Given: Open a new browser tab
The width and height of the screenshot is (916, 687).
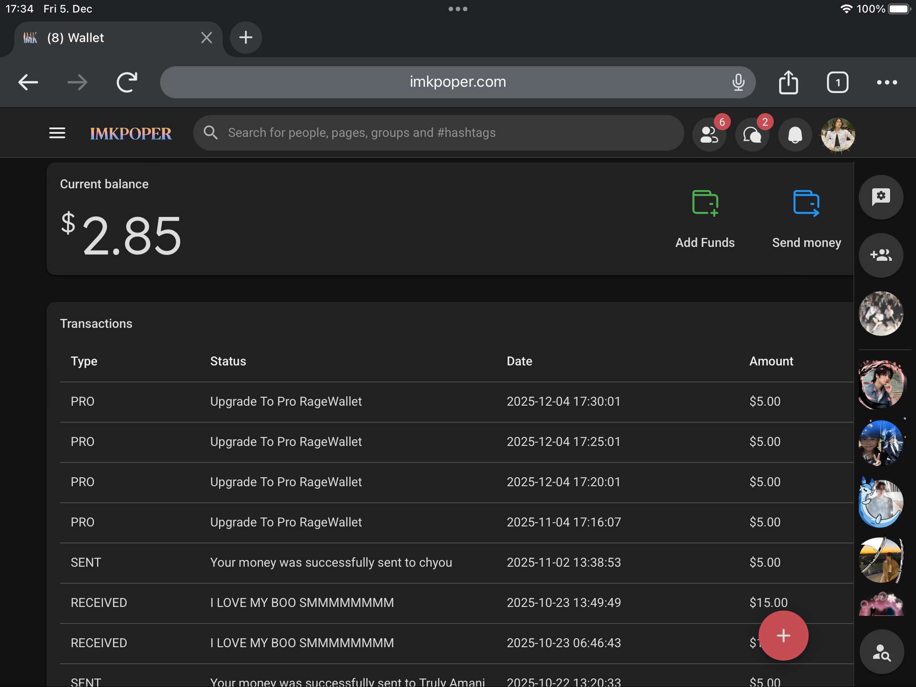Looking at the screenshot, I should pos(246,38).
